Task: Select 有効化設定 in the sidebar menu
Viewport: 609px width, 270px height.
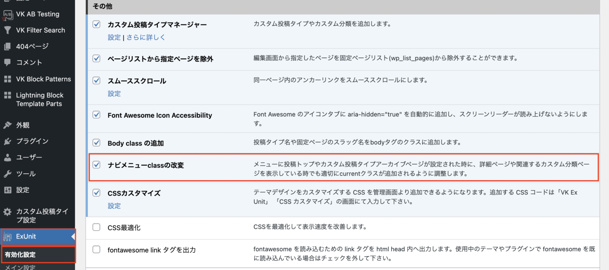Action: point(19,255)
